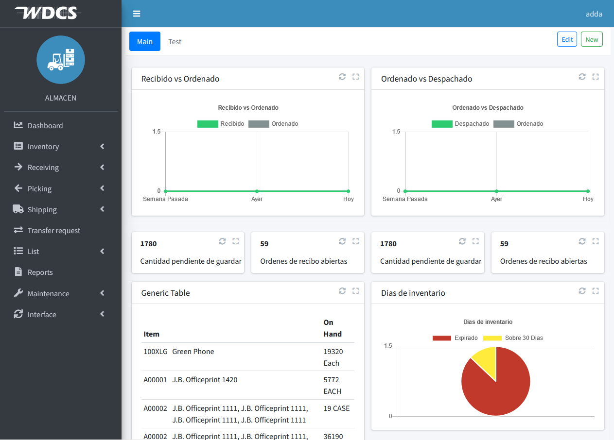Click the Sobre 30 Dias yellow swatch
Screen dimensions: 614x440
[x=492, y=338]
